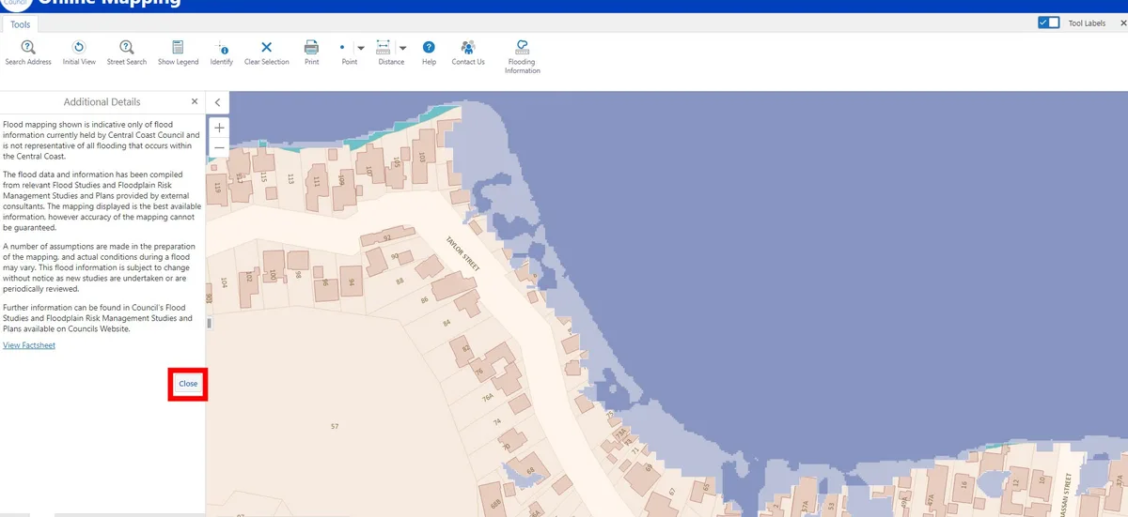Viewport: 1128px width, 517px height.
Task: Zoom out on the map
Action: click(x=219, y=147)
